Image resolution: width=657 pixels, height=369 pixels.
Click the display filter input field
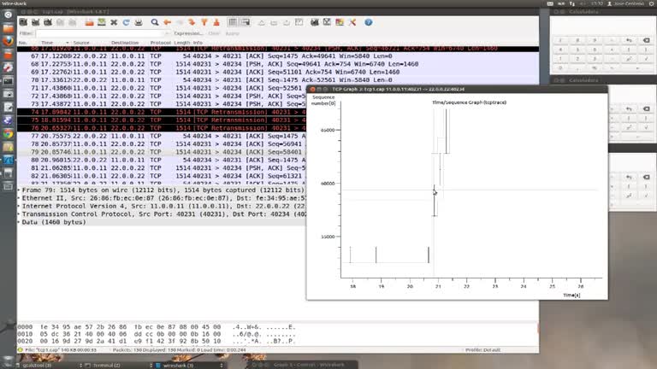pos(99,33)
